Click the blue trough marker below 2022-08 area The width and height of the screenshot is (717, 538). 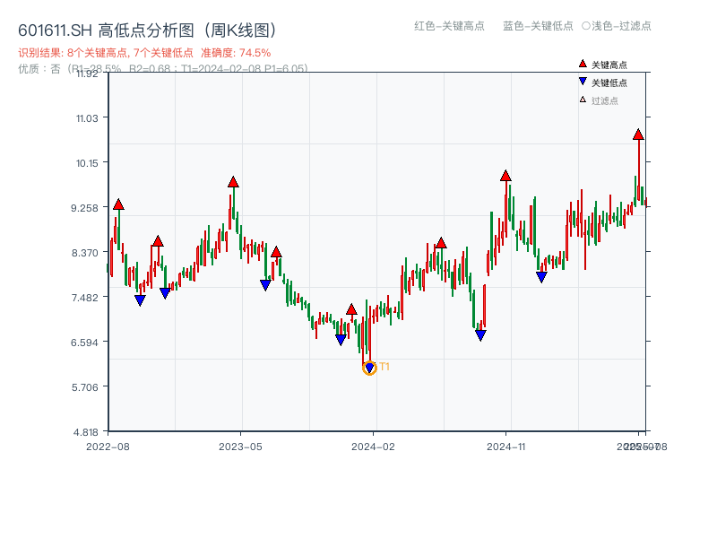click(x=140, y=299)
